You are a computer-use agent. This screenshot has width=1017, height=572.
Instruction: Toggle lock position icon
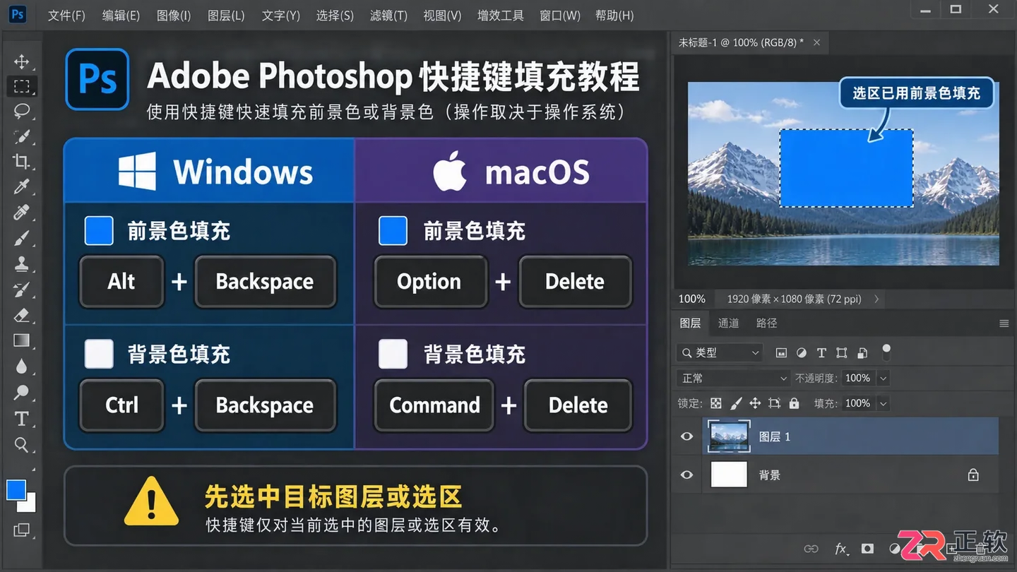click(755, 403)
